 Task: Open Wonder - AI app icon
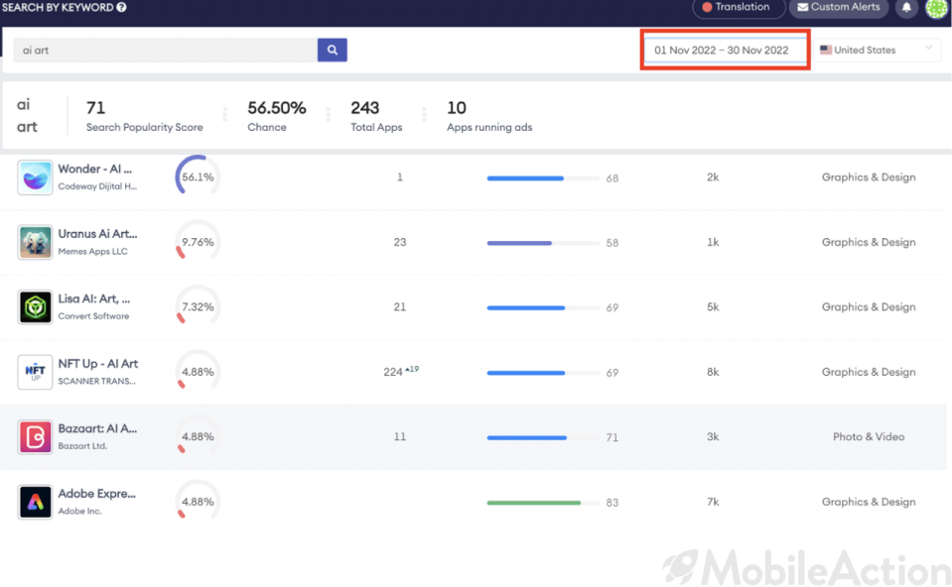point(35,177)
